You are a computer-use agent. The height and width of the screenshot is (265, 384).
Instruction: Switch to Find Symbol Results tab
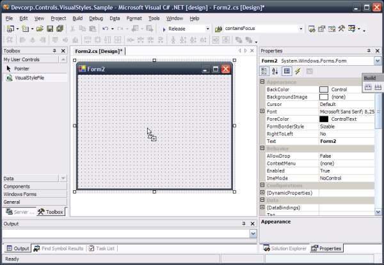(59, 248)
